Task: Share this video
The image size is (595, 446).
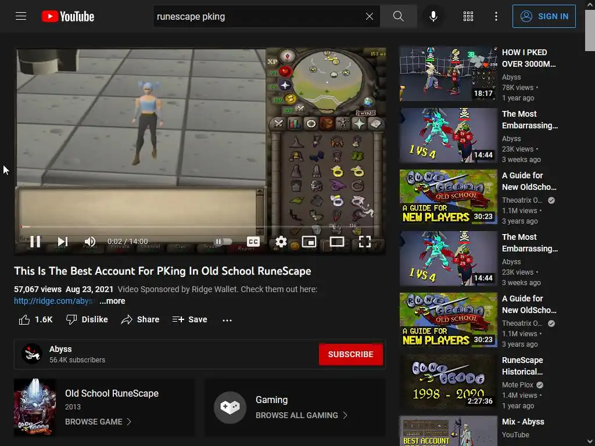Action: click(140, 320)
